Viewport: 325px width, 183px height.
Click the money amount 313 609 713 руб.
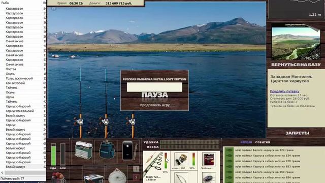click(x=118, y=4)
